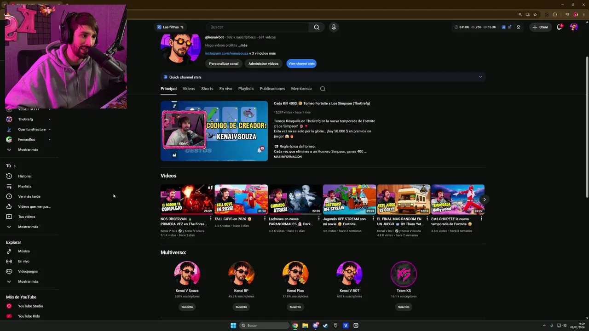Open Tú section chevron
Viewport: 589px width, 331px height.
click(15, 166)
